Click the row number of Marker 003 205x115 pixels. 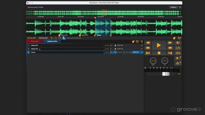pyautogui.click(x=29, y=49)
